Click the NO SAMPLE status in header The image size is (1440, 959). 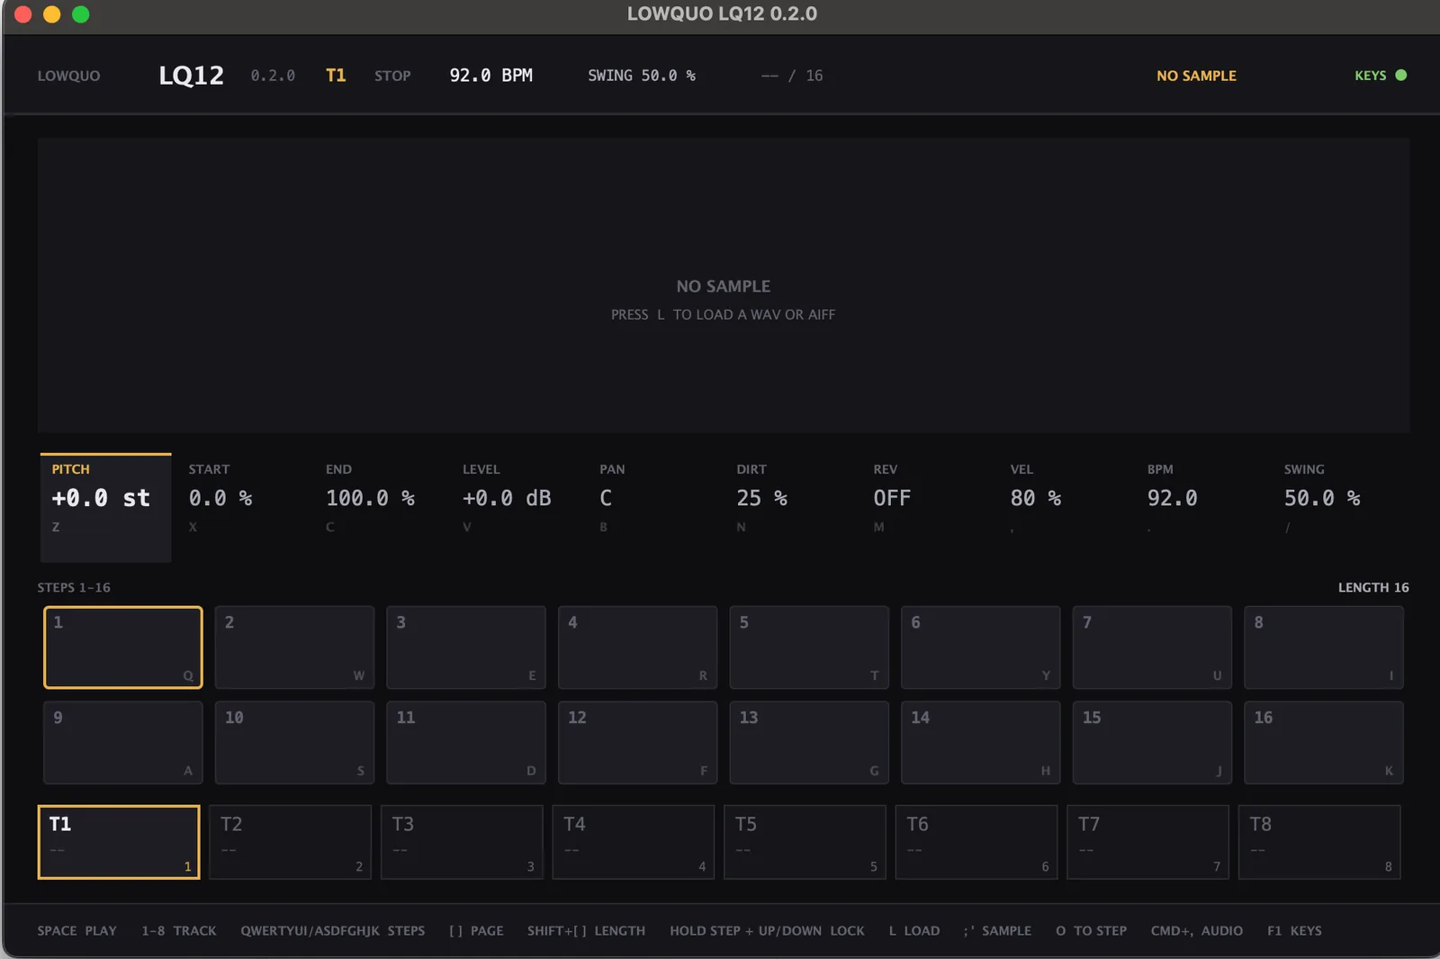(x=1196, y=76)
